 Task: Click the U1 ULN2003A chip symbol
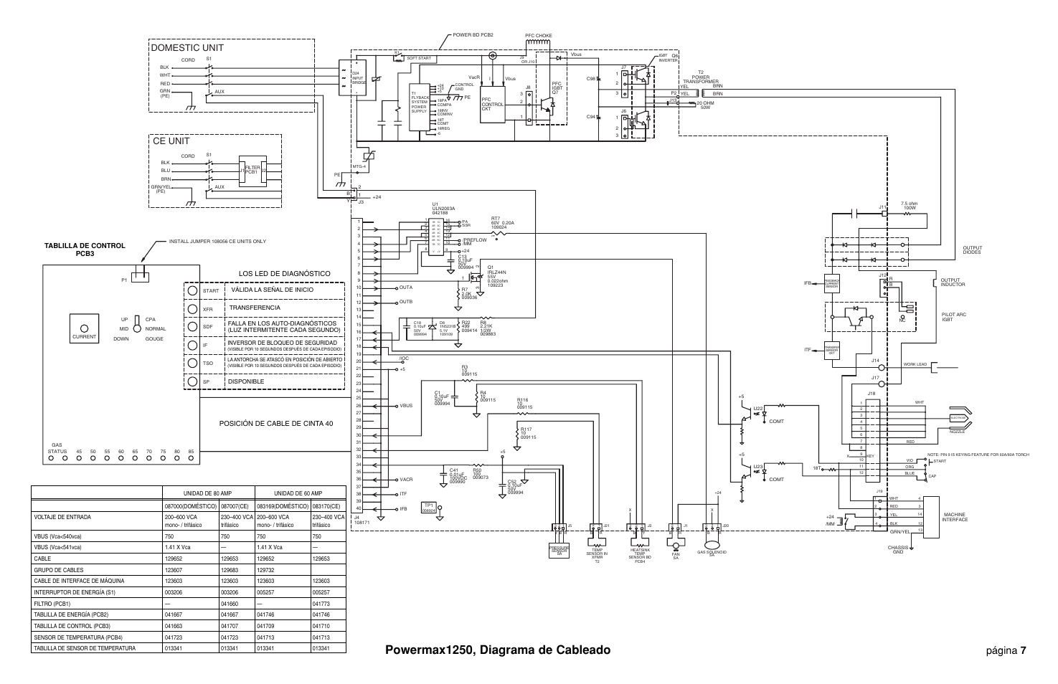click(x=437, y=237)
